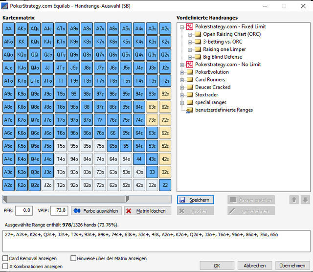The width and height of the screenshot is (313, 272).
Task: Cancel with the Abbrechen button
Action: 255,266
